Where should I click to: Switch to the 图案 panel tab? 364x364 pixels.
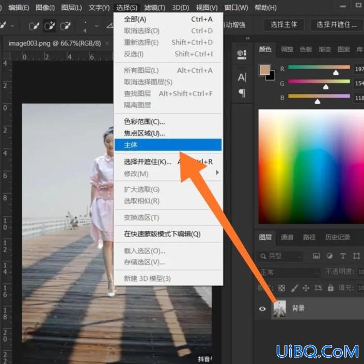[343, 49]
